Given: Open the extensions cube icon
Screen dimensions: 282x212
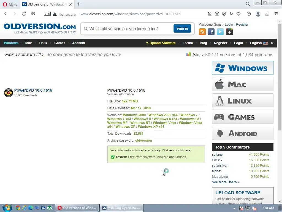Looking at the screenshot, I should pos(249,14).
